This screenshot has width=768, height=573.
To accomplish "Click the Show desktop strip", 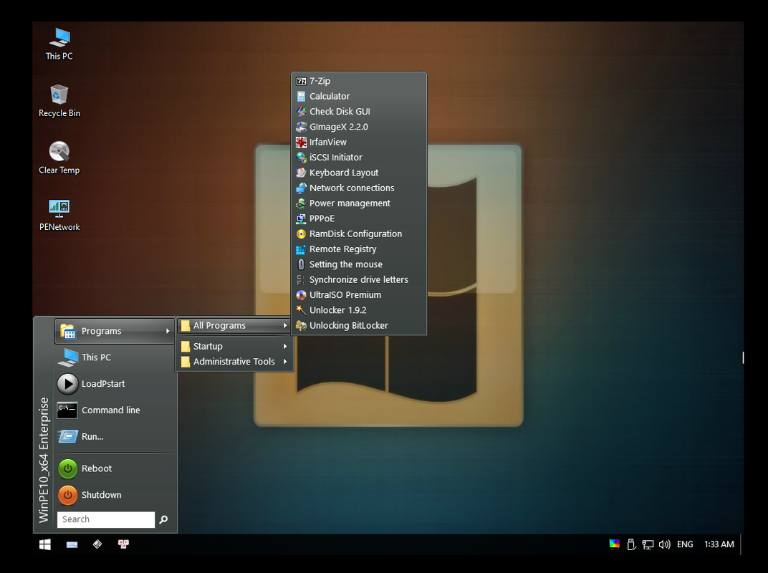I will (741, 544).
